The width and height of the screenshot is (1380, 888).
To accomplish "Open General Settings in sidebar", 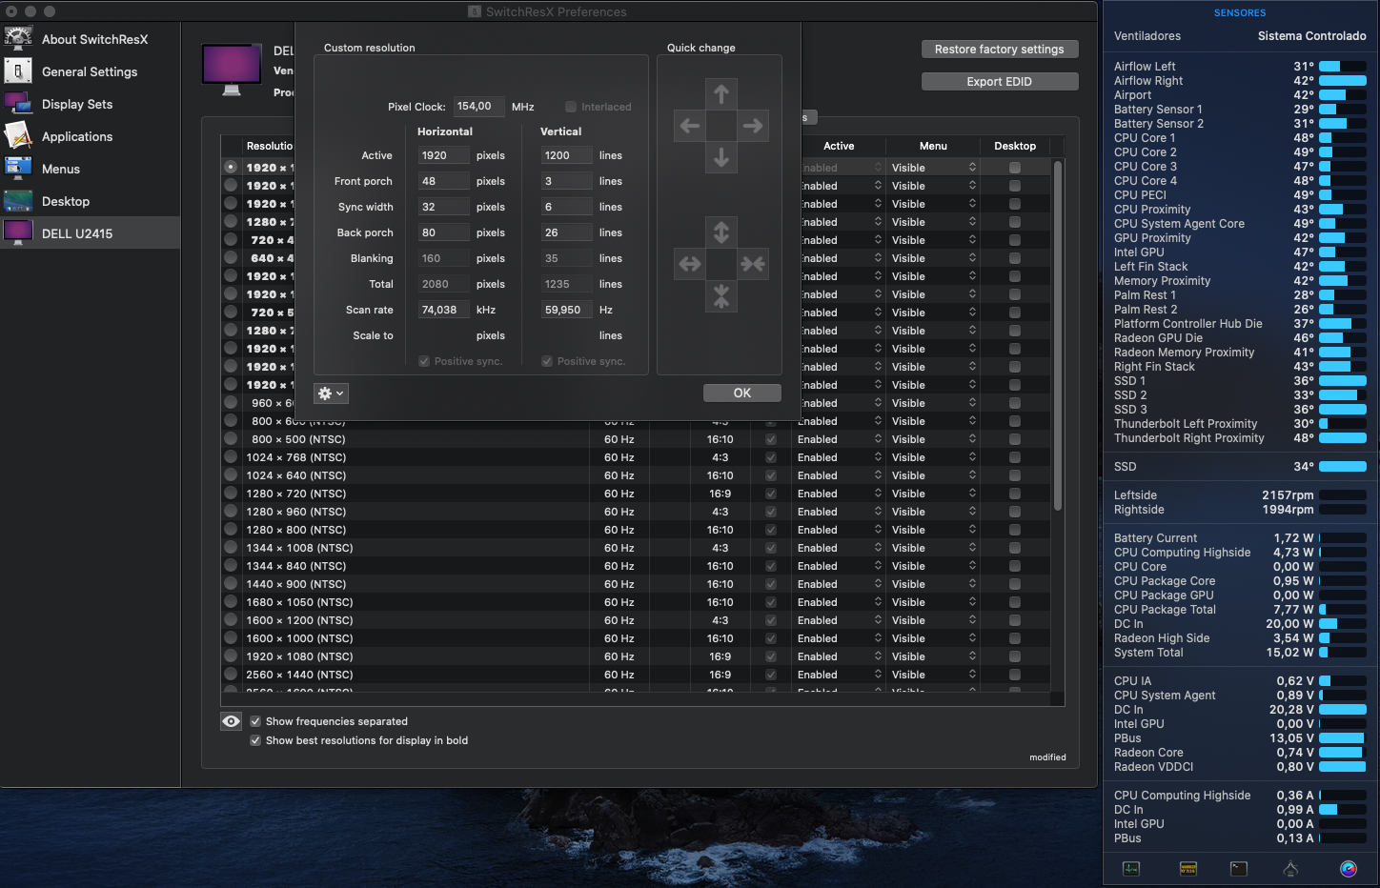I will click(x=90, y=71).
